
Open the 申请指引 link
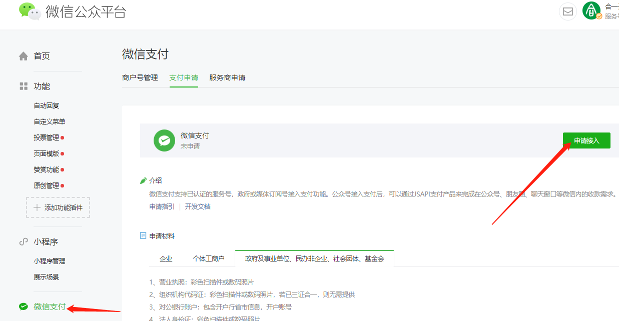pos(162,206)
